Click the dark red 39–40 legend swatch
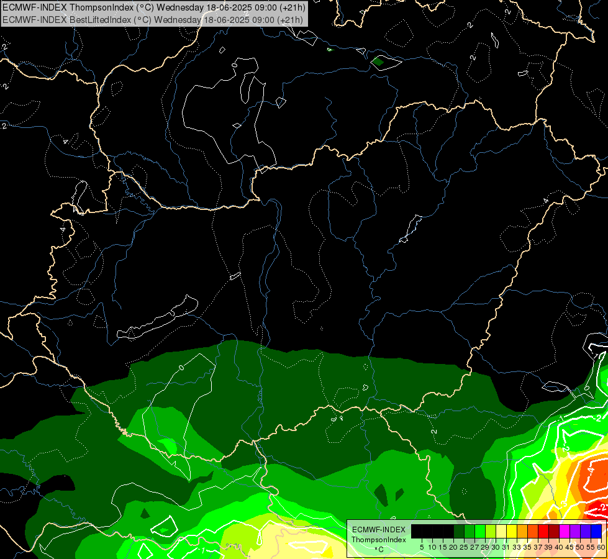 click(554, 531)
